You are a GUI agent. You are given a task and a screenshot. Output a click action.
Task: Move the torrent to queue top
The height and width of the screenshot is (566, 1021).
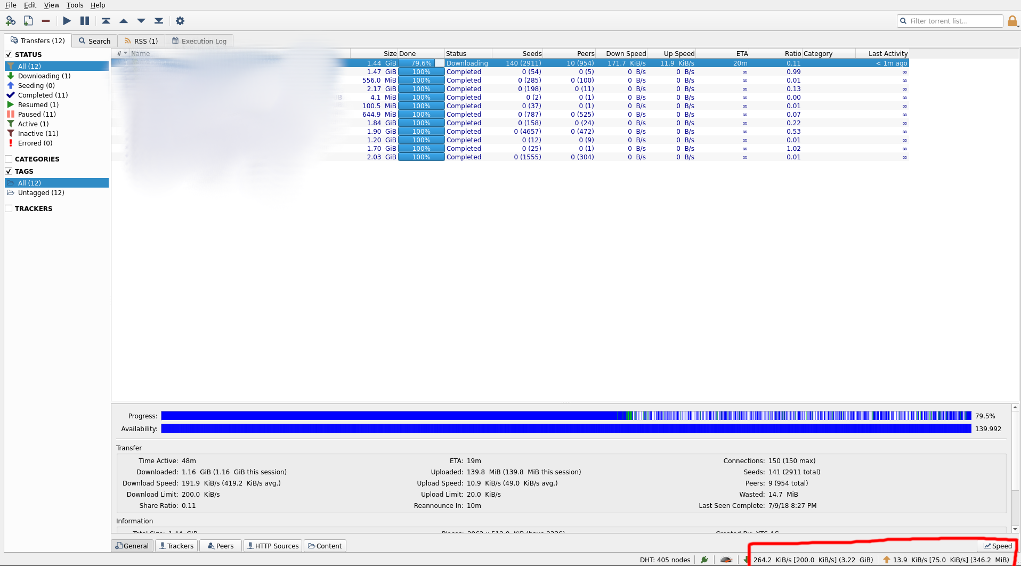click(x=106, y=21)
